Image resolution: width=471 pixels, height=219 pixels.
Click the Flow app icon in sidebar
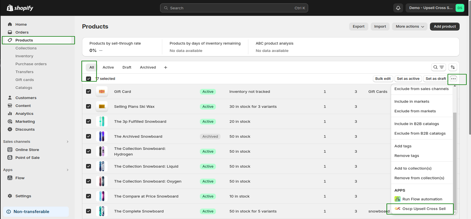10,178
